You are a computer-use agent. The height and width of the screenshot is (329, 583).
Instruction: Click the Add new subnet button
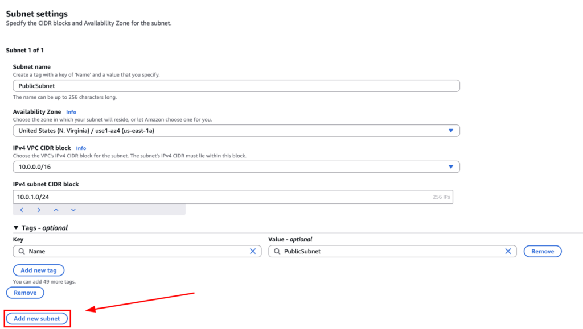pos(37,319)
